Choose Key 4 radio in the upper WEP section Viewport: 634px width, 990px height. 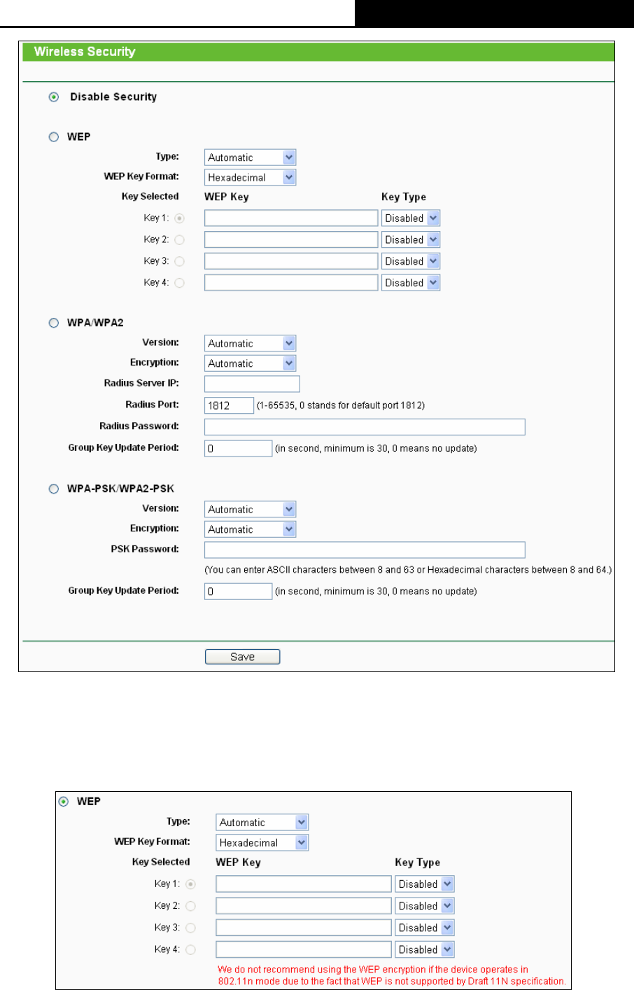click(180, 283)
